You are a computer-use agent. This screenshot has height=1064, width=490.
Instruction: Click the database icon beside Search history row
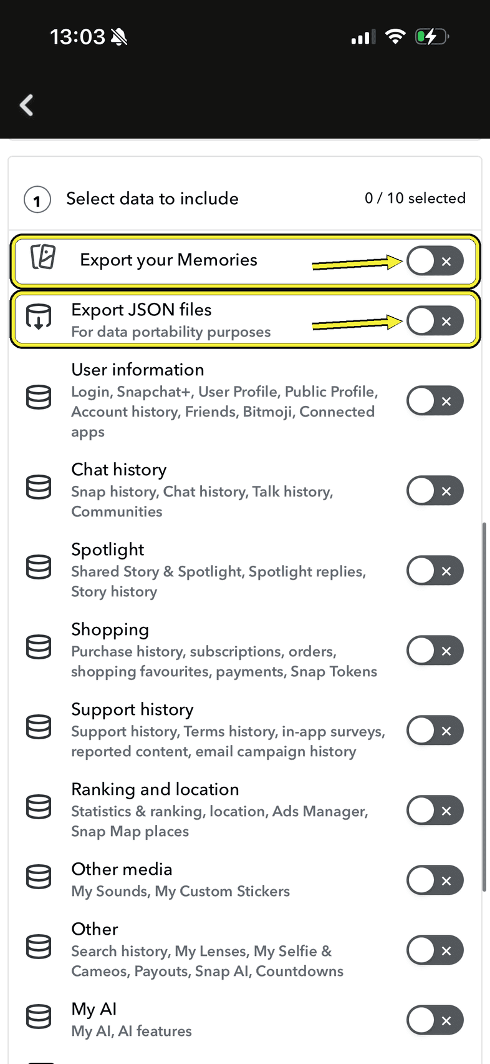[39, 947]
